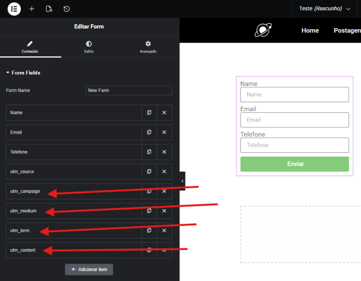Screen dimensions: 361x281
Task: Expand the utm_campaign field item
Action: pyautogui.click(x=72, y=191)
